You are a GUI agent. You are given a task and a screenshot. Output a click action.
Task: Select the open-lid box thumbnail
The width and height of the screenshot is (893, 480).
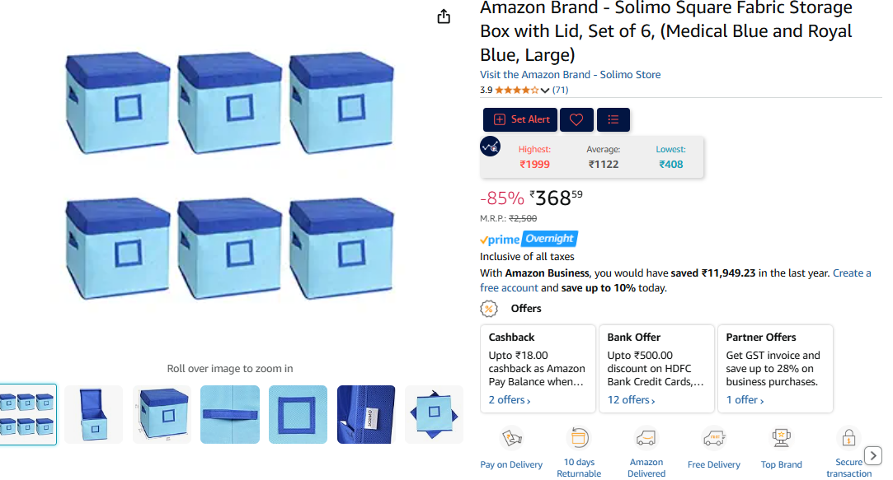tap(93, 415)
